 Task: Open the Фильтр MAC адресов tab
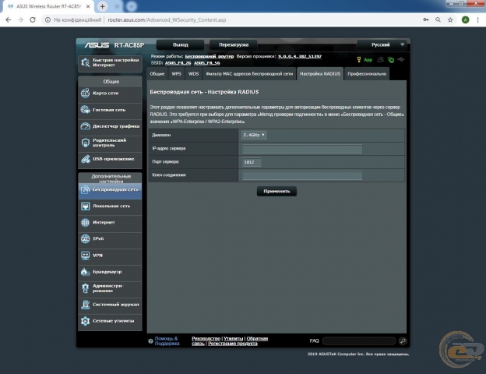click(x=249, y=74)
